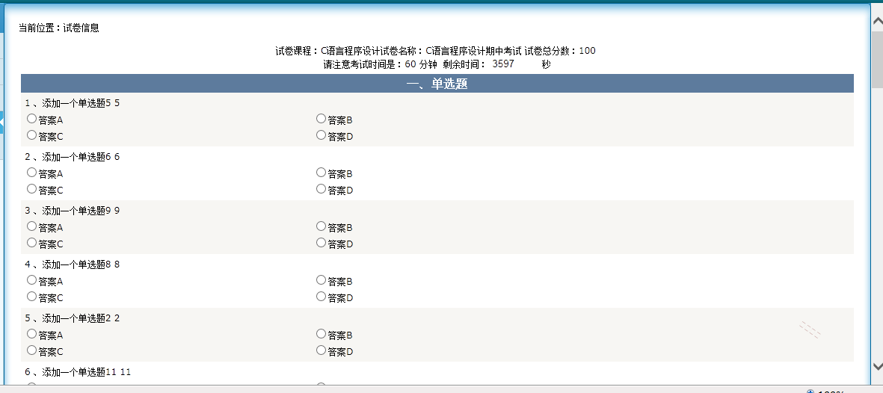
Task: Pick 答案B for question 3
Action: tap(321, 226)
